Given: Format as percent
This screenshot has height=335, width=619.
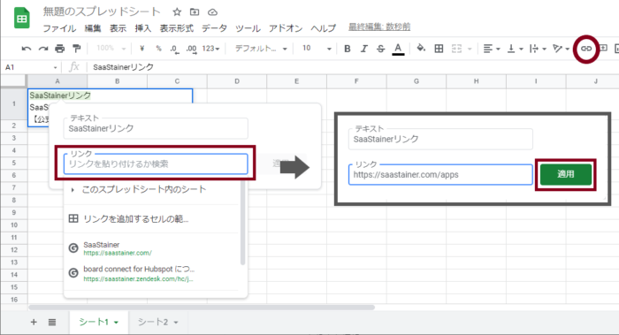Looking at the screenshot, I should pos(158,49).
